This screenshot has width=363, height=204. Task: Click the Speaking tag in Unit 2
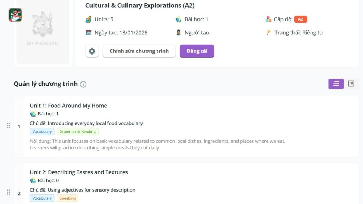click(x=67, y=198)
